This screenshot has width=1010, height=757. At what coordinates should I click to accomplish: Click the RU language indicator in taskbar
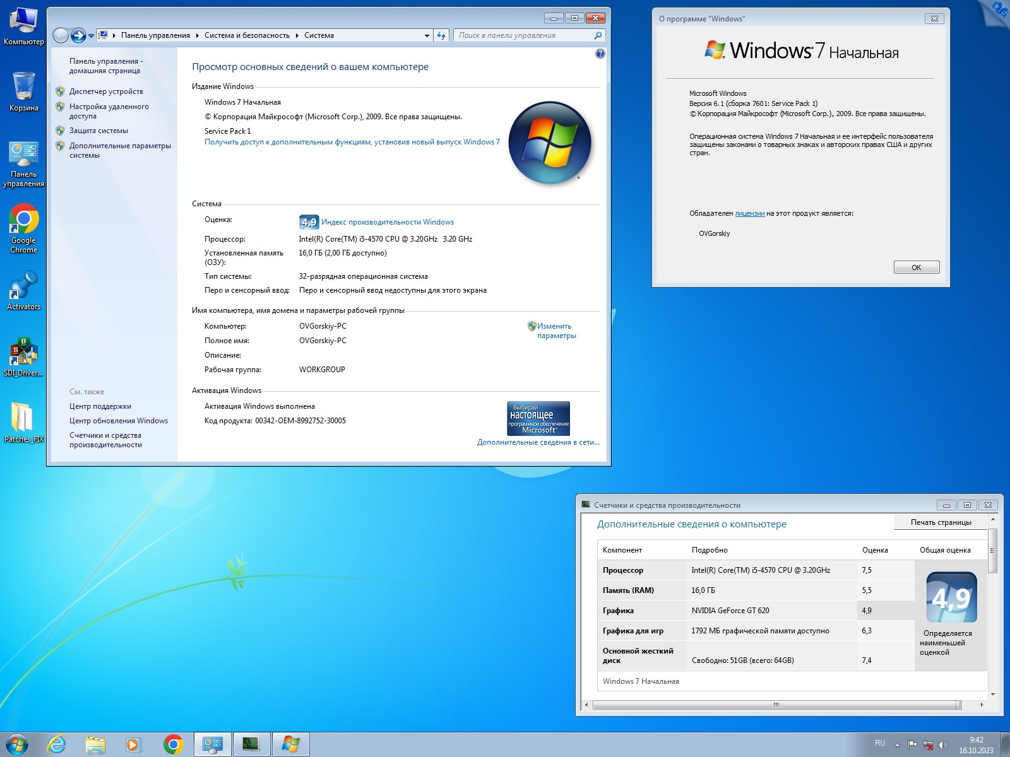pyautogui.click(x=880, y=743)
